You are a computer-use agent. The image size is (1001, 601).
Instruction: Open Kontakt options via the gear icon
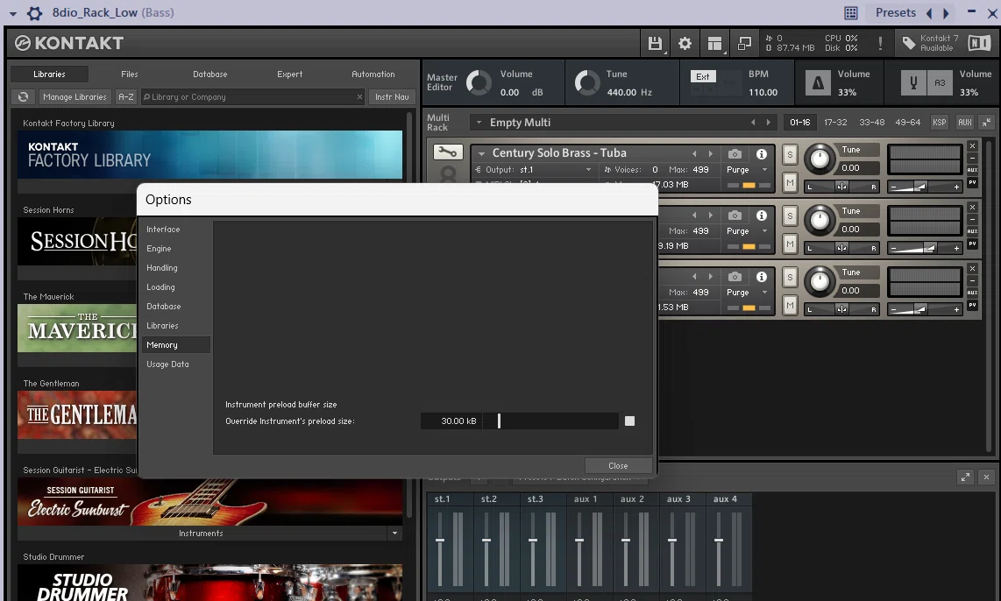pos(685,44)
